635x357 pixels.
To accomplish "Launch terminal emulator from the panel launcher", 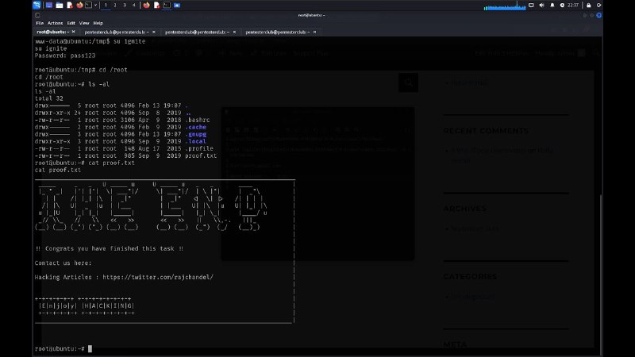I will [x=89, y=6].
